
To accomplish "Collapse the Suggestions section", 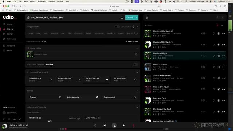I will [x=137, y=27].
